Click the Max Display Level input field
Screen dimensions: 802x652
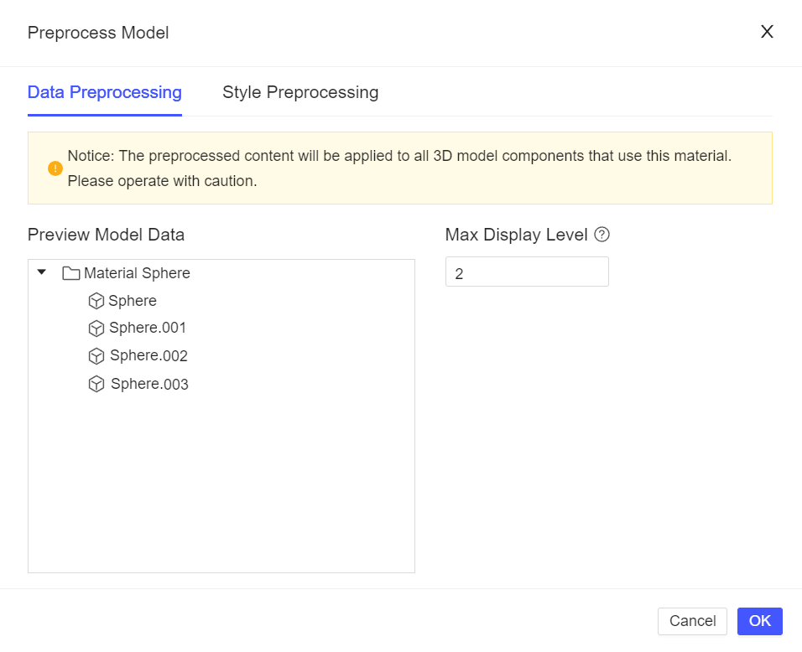(x=527, y=272)
